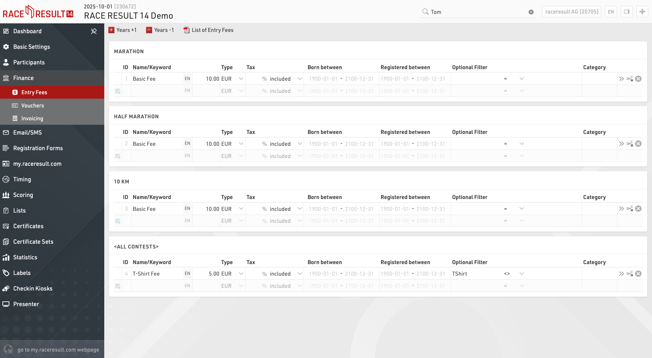Open the filter operator dropdown for T-Shirt Fee
This screenshot has height=358, width=652.
pos(522,274)
